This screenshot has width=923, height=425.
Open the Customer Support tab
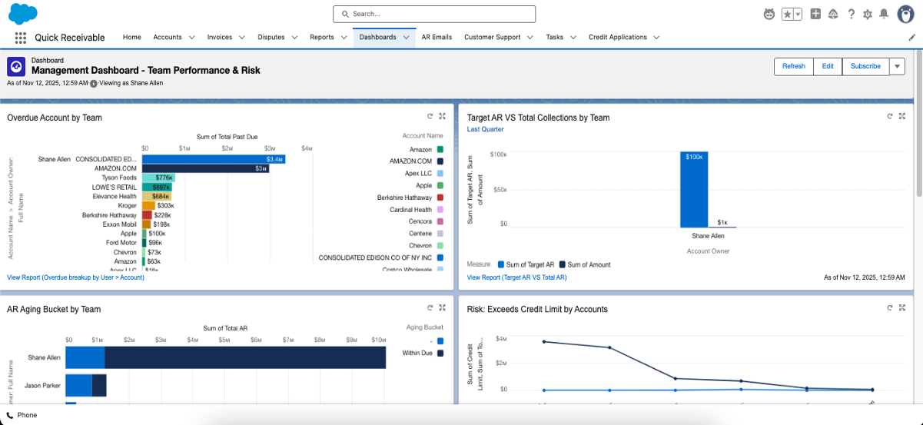(x=493, y=37)
